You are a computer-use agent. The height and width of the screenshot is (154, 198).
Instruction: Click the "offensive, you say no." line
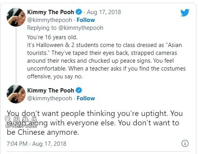pos(55,76)
